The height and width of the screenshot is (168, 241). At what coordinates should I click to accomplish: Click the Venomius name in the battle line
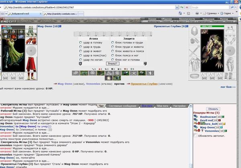tap(93, 84)
